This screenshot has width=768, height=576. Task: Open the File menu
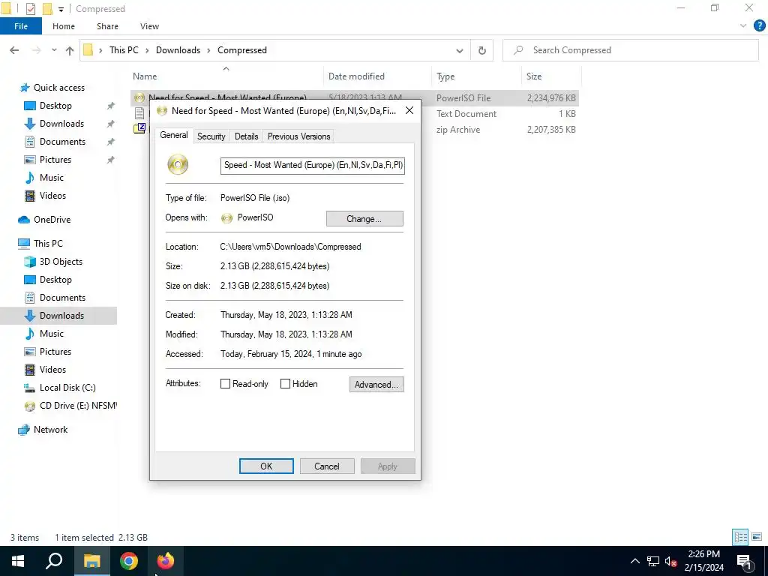tap(21, 26)
